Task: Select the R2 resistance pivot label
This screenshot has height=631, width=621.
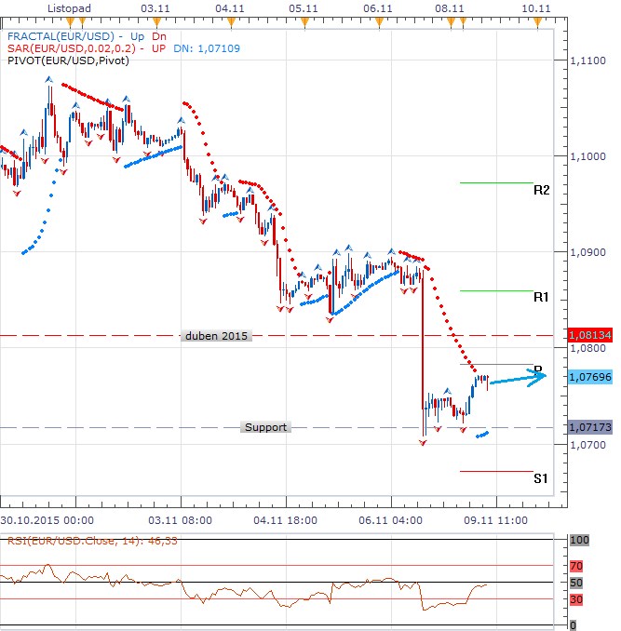Action: pos(541,190)
